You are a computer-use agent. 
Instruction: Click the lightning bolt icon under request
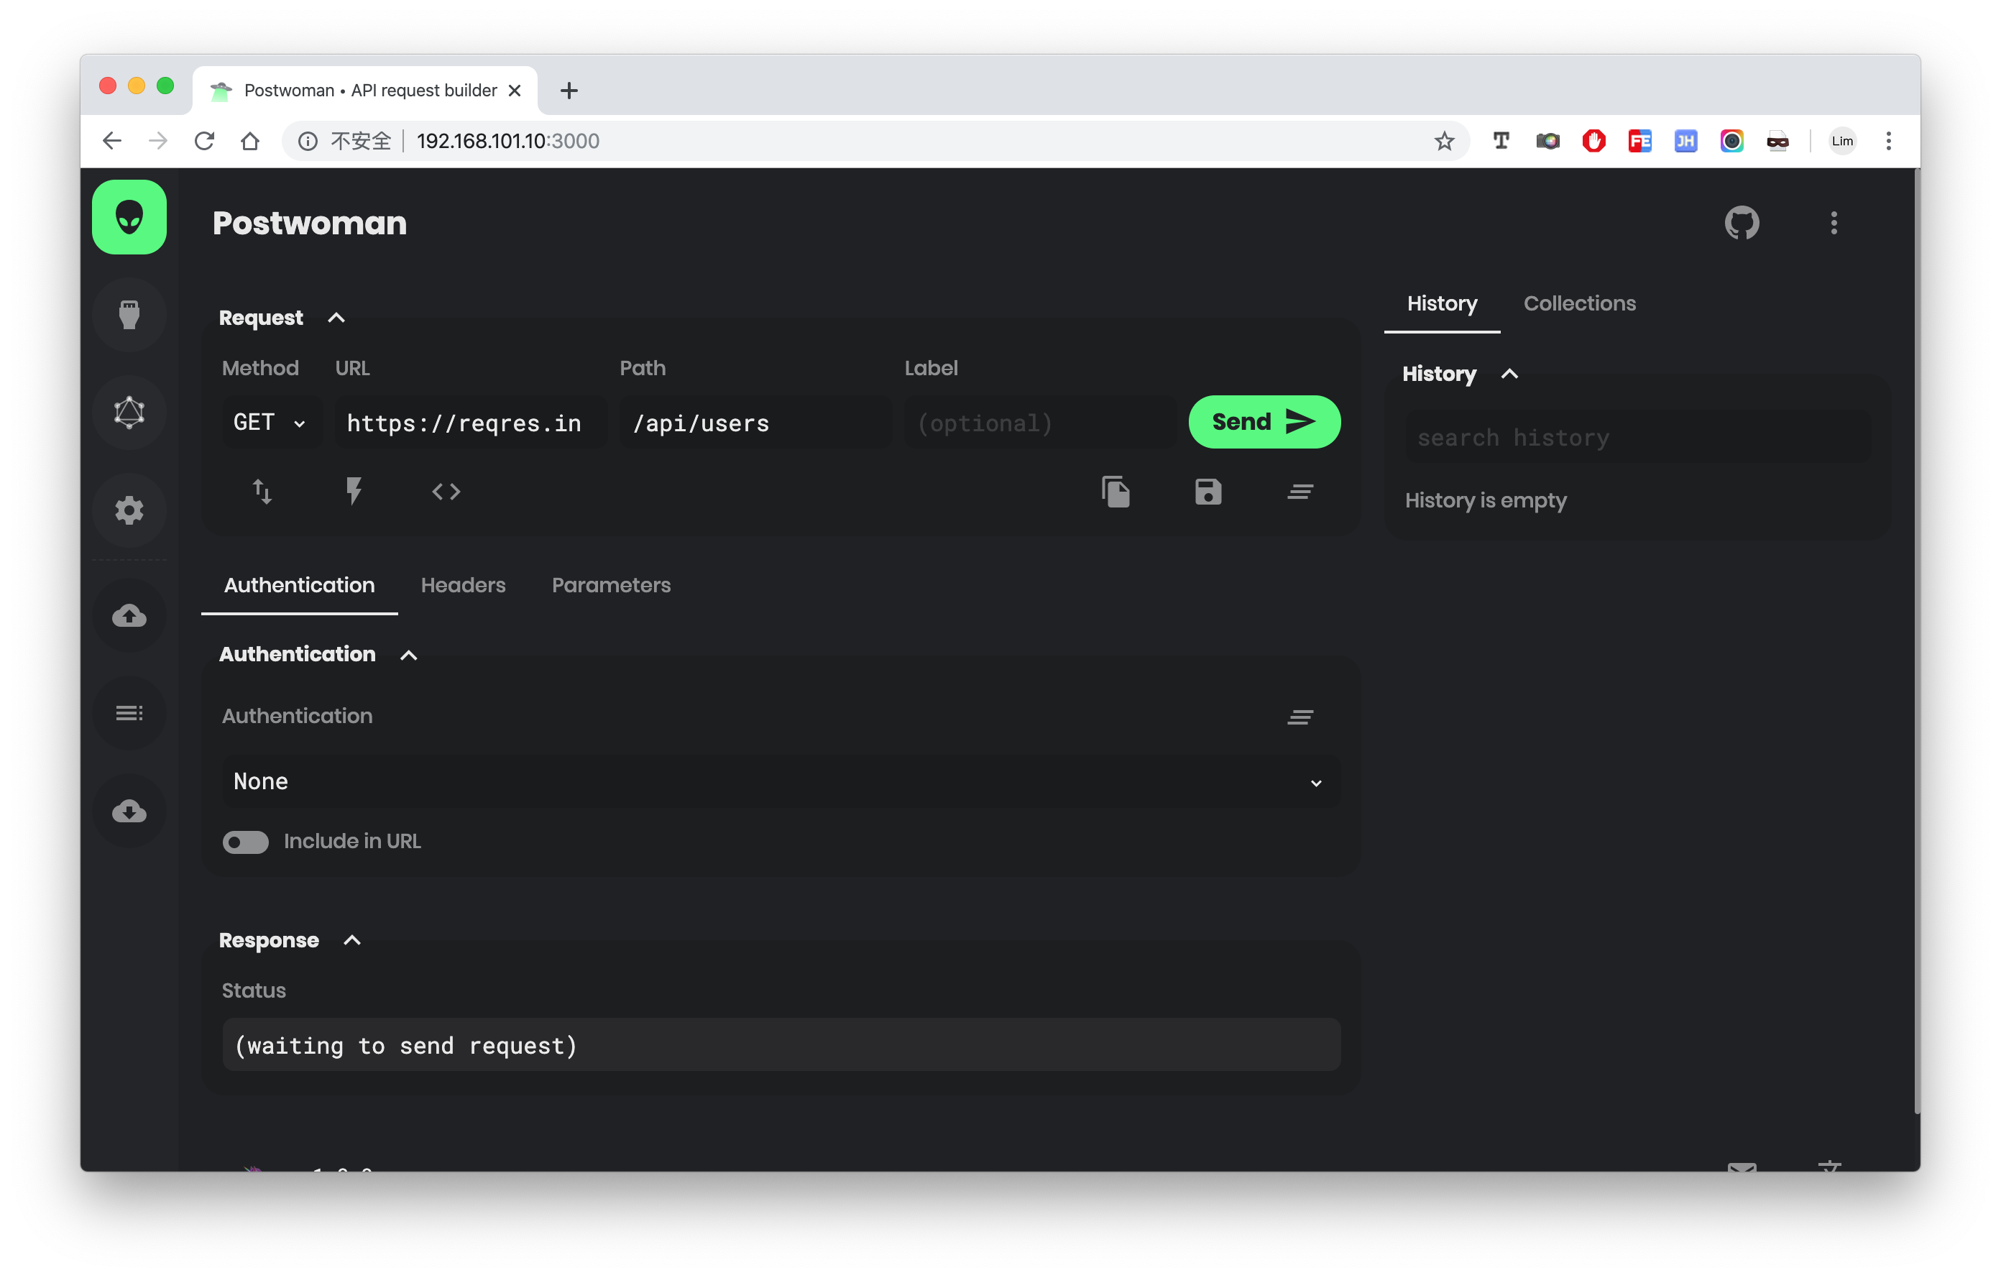coord(353,492)
